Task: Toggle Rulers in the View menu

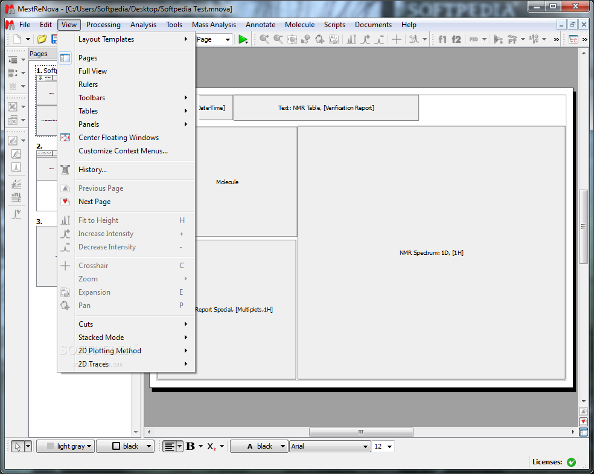Action: point(126,85)
